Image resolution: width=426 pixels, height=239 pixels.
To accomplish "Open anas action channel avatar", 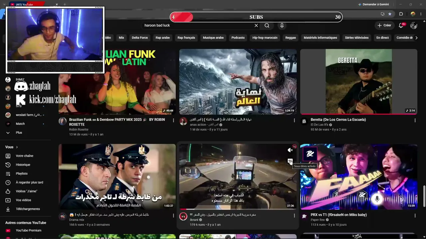I will click(183, 121).
